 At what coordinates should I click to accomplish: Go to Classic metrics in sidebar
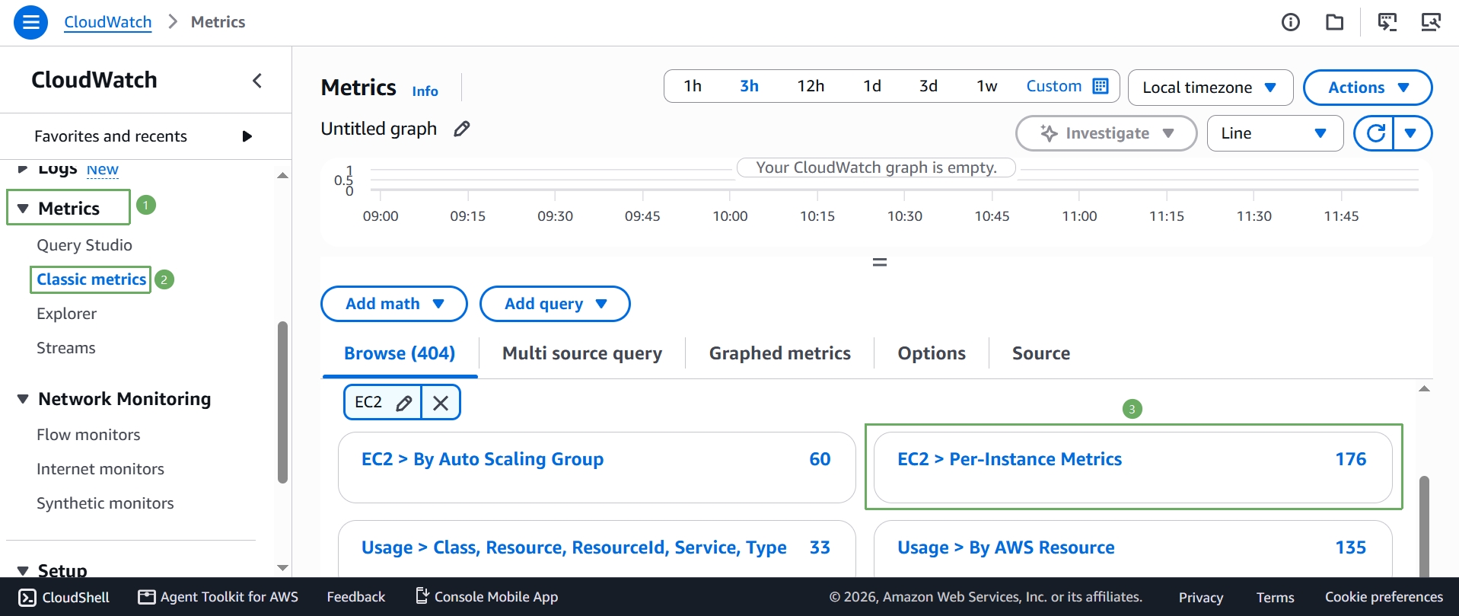(91, 279)
